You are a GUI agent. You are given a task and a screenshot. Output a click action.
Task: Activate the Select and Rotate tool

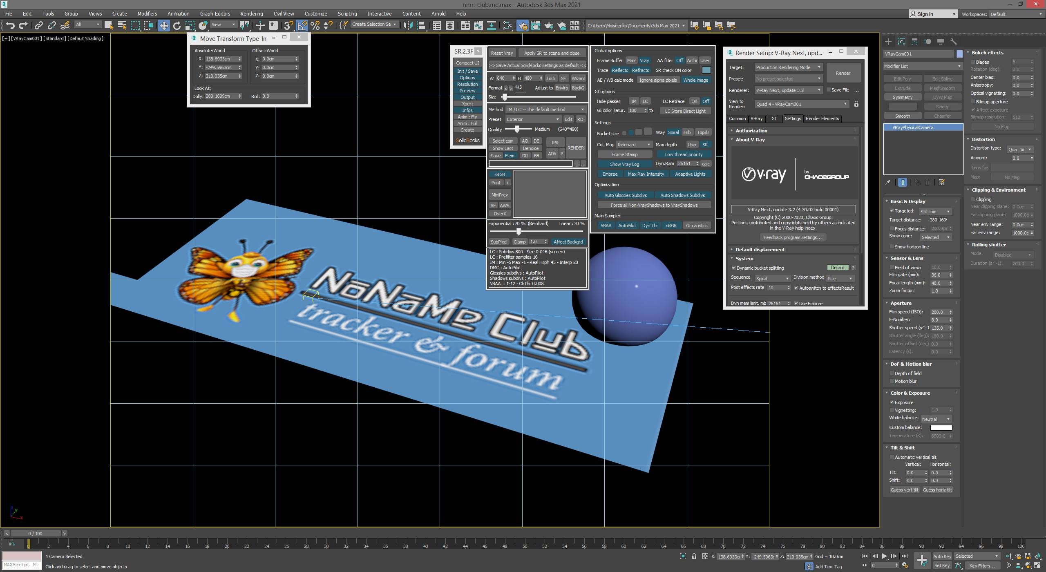pyautogui.click(x=177, y=25)
